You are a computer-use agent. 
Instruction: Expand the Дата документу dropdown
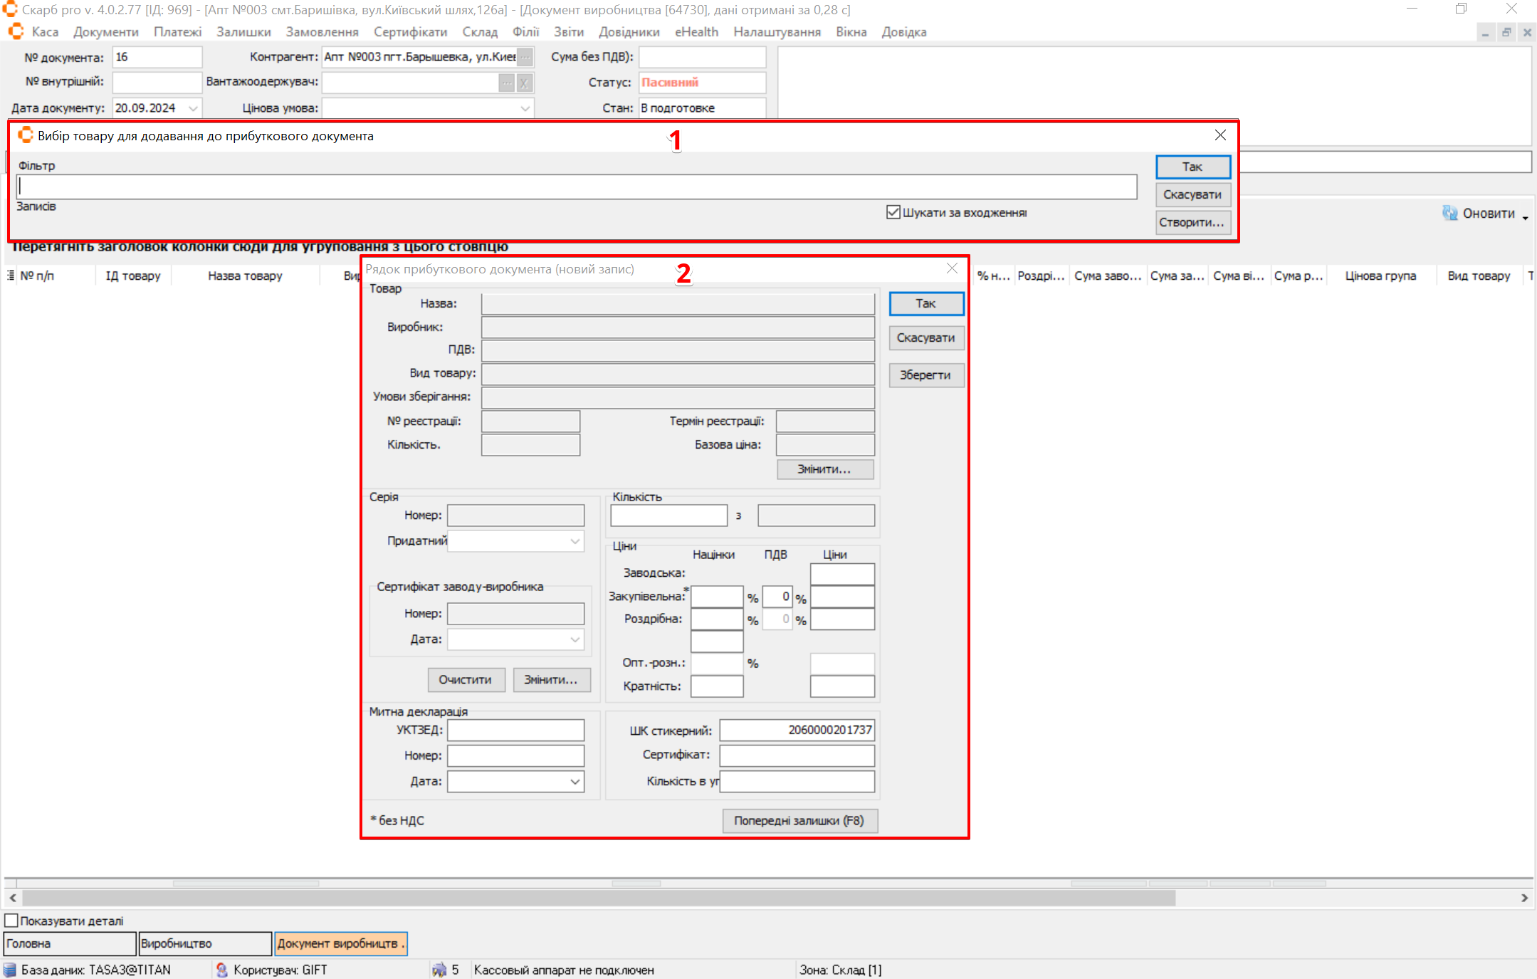tap(193, 108)
